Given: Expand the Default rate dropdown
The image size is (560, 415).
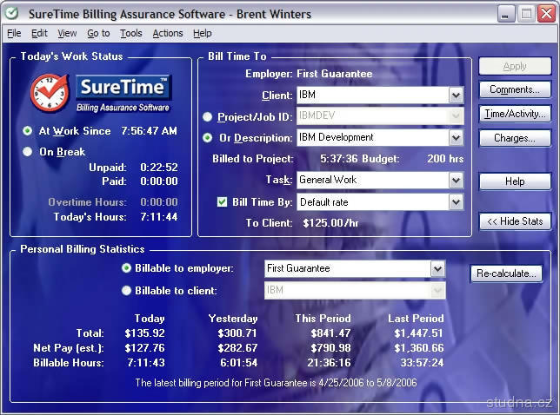Looking at the screenshot, I should tap(456, 202).
